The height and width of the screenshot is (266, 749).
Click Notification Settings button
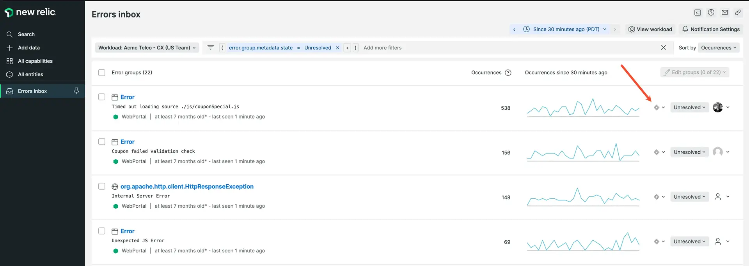(711, 29)
